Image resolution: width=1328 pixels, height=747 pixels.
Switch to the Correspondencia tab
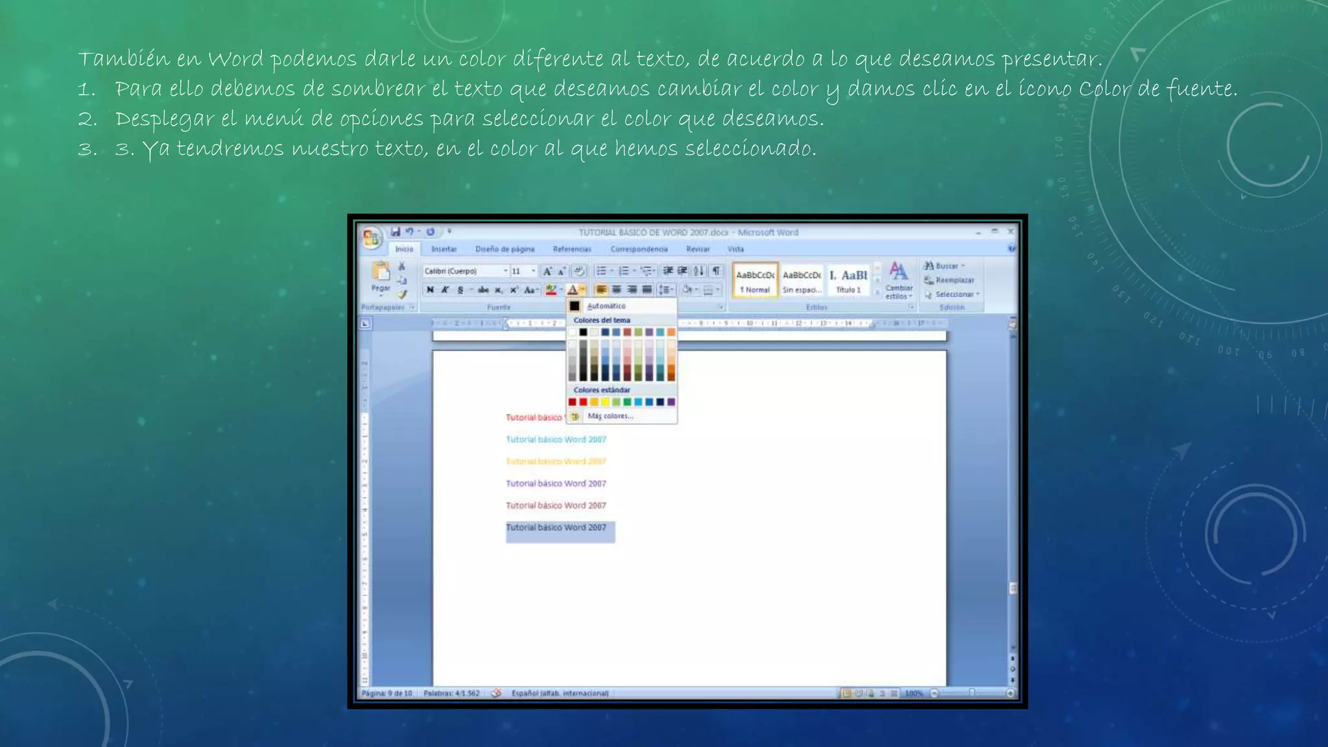[x=639, y=249]
